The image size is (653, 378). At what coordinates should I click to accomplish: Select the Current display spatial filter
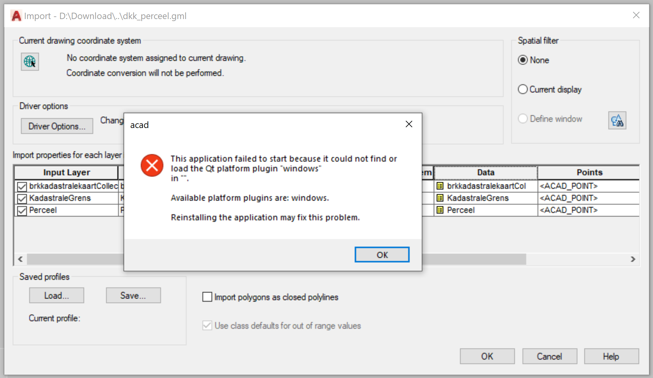point(523,90)
